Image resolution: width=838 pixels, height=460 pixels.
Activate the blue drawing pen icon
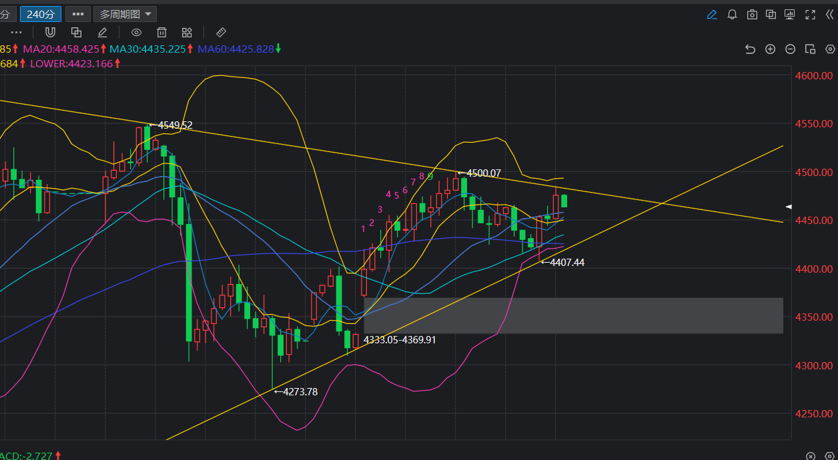tap(712, 14)
